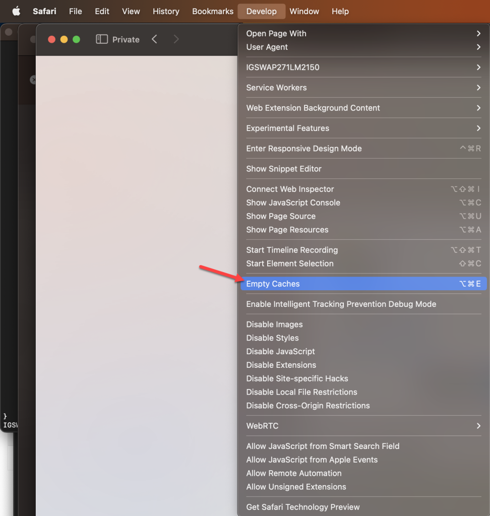Toggle the Safari sidebar icon
This screenshot has height=516, width=490.
[x=102, y=39]
